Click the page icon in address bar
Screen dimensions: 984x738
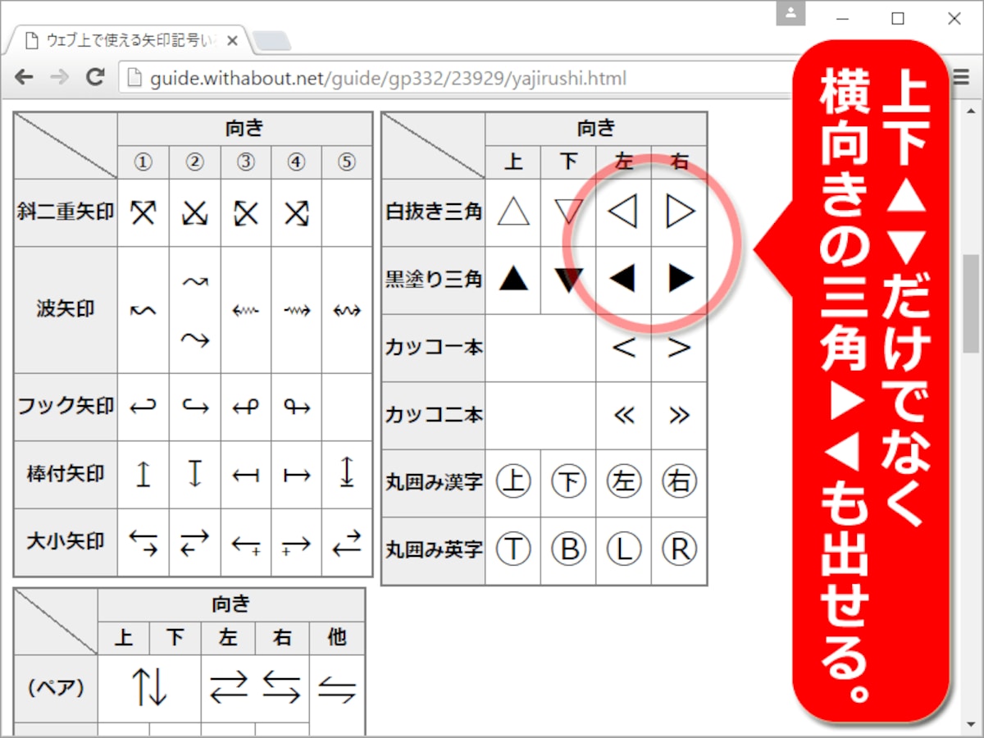click(x=134, y=79)
